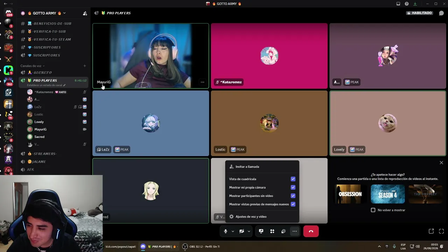Click PEAK activity badge on LeZz tile
448x252 pixels.
pyautogui.click(x=122, y=149)
